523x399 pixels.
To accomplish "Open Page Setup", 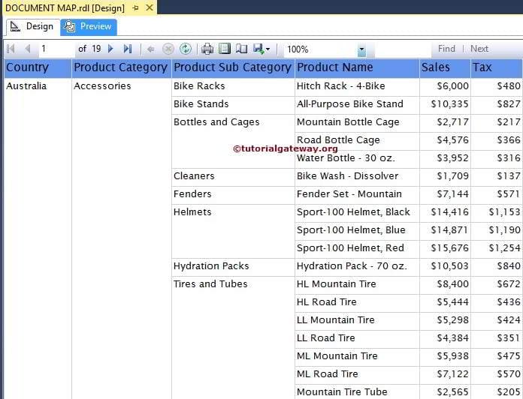I will tap(241, 49).
